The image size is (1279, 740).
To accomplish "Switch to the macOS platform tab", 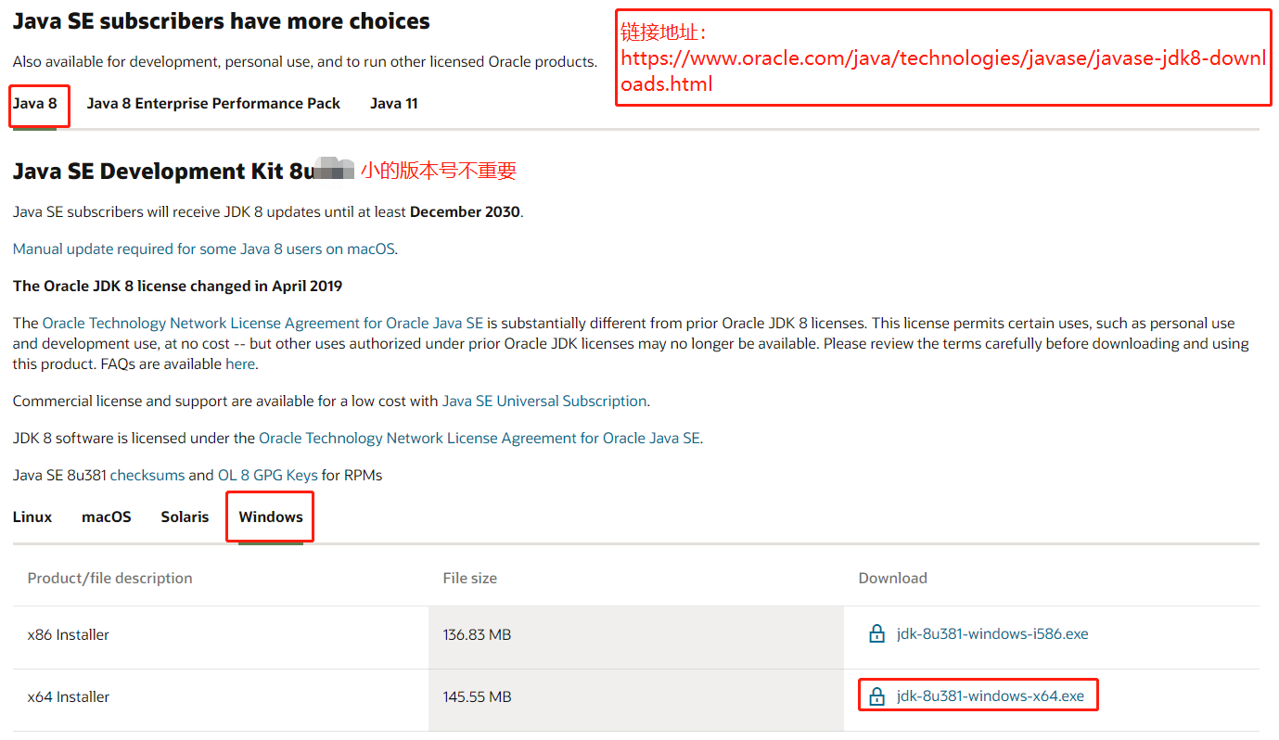I will pyautogui.click(x=107, y=517).
